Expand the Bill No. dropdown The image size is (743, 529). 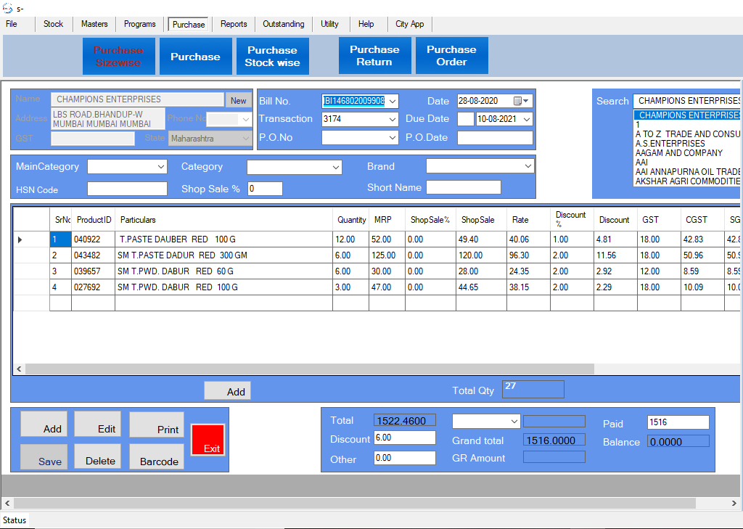tap(393, 101)
